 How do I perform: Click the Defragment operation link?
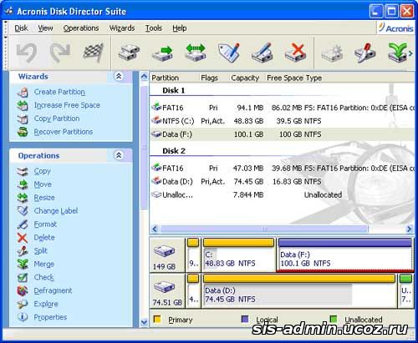click(x=53, y=290)
